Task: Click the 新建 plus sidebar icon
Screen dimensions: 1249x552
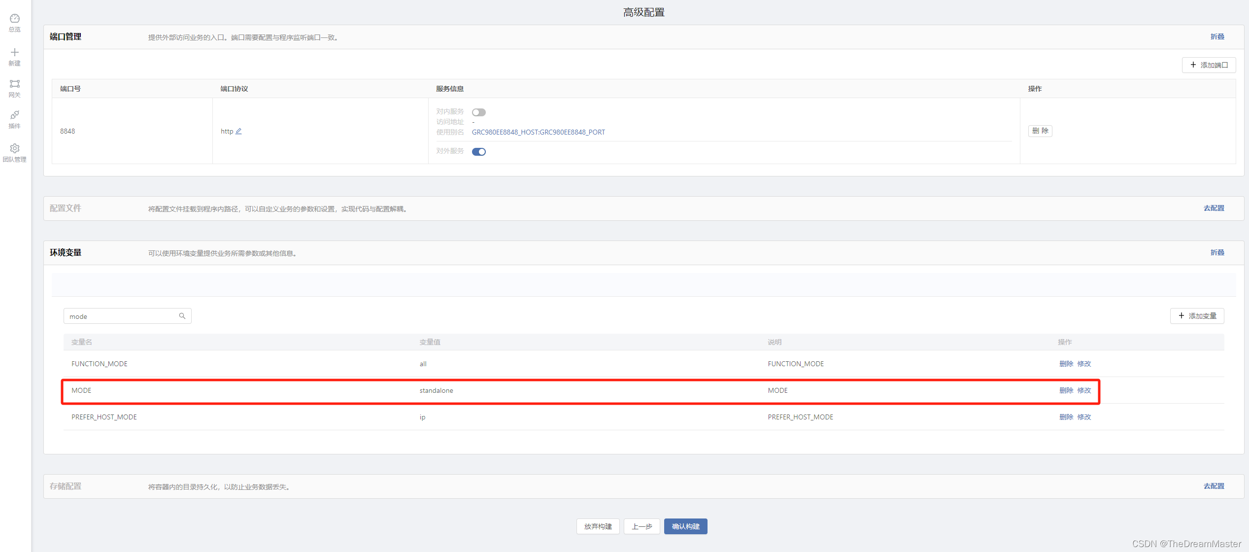Action: pos(15,57)
